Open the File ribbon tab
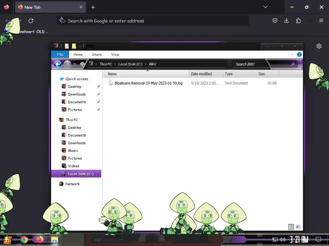 [x=60, y=54]
